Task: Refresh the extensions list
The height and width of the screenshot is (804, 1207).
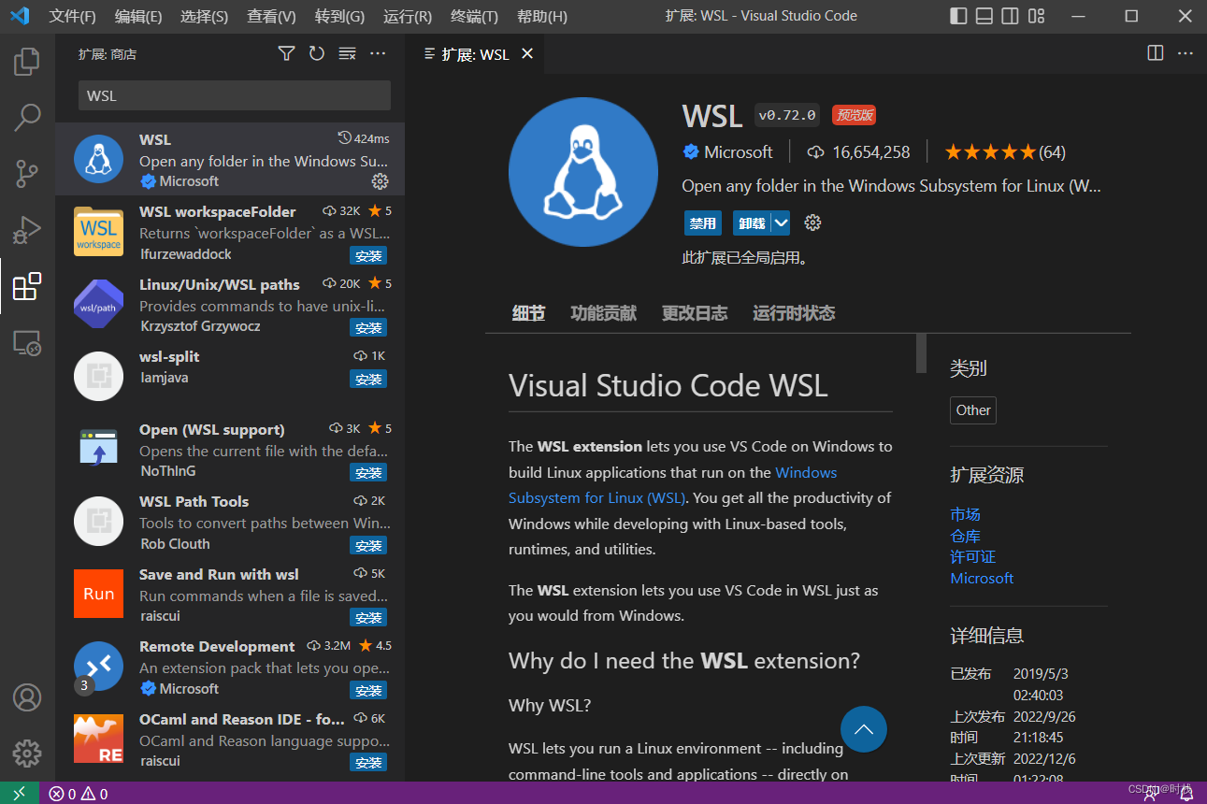Action: tap(317, 54)
